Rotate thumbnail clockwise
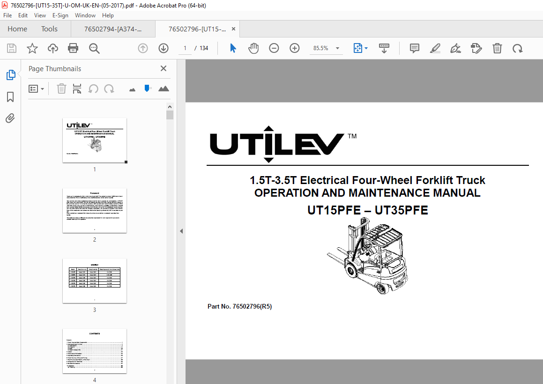 (x=109, y=89)
